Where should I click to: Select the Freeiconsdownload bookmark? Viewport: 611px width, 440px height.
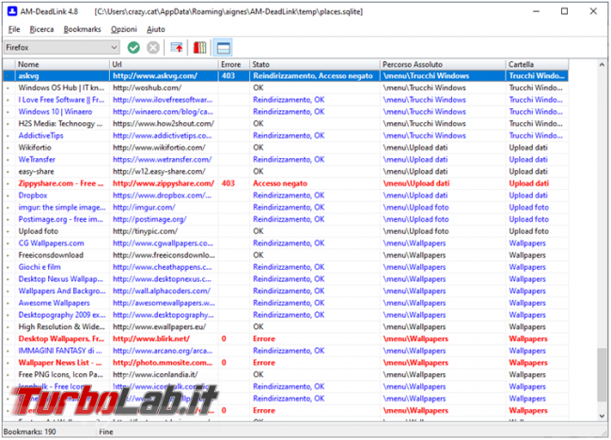click(286, 256)
